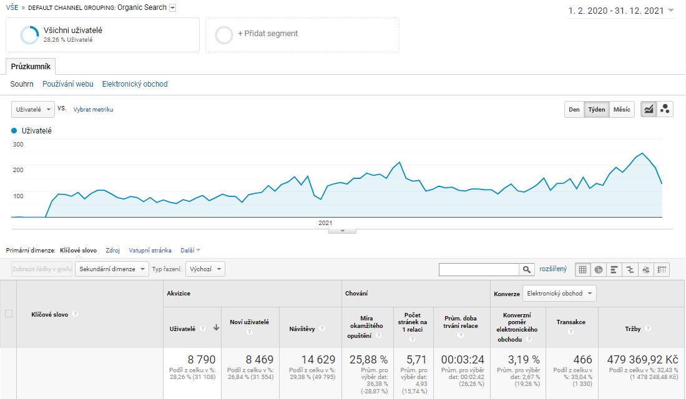
Task: Click Vybrat metriku link
Action: point(93,110)
